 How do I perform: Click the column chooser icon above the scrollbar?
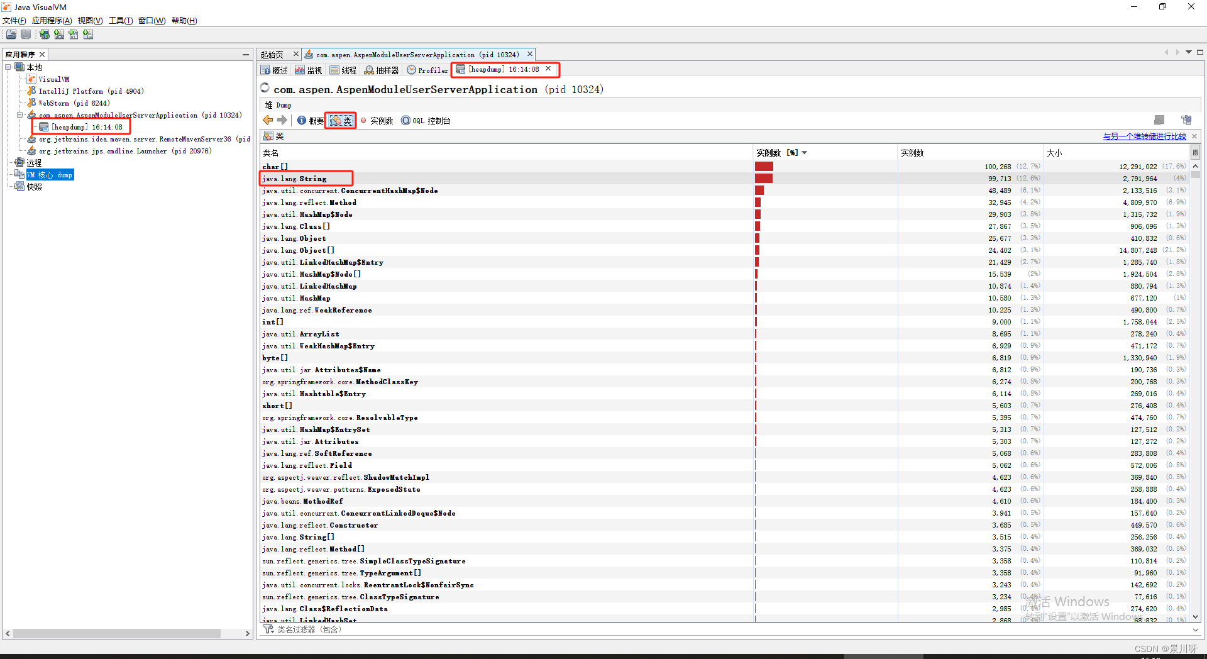pyautogui.click(x=1195, y=152)
